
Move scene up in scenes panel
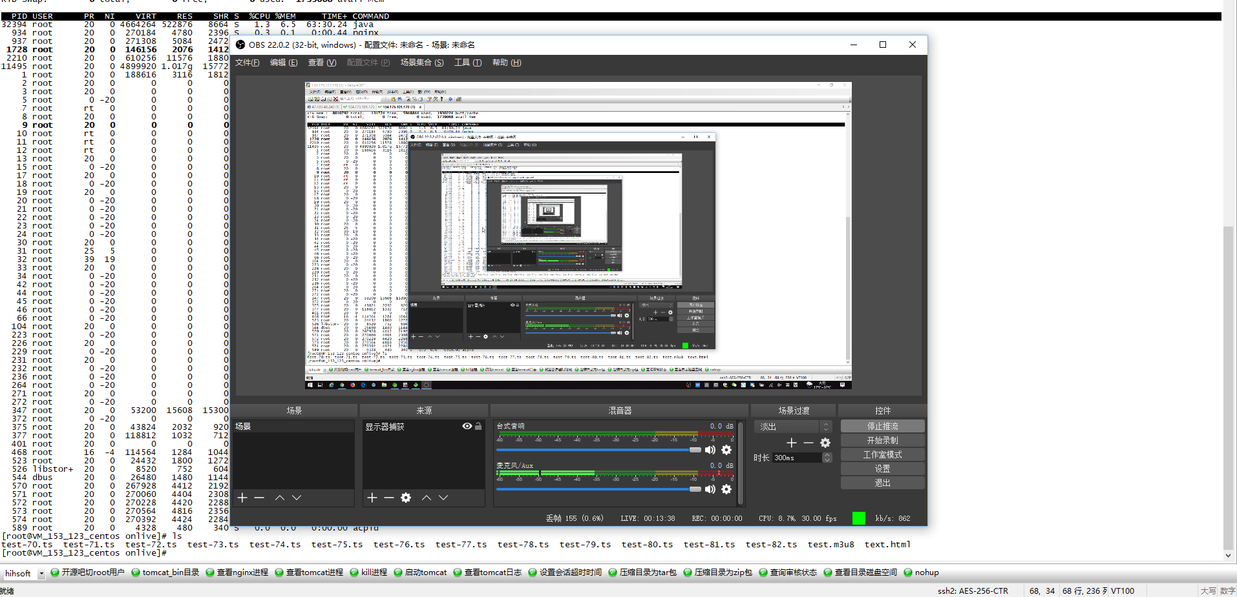click(x=280, y=498)
